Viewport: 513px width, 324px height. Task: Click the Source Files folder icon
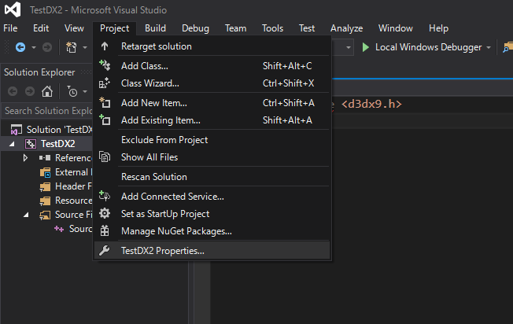[x=45, y=215]
